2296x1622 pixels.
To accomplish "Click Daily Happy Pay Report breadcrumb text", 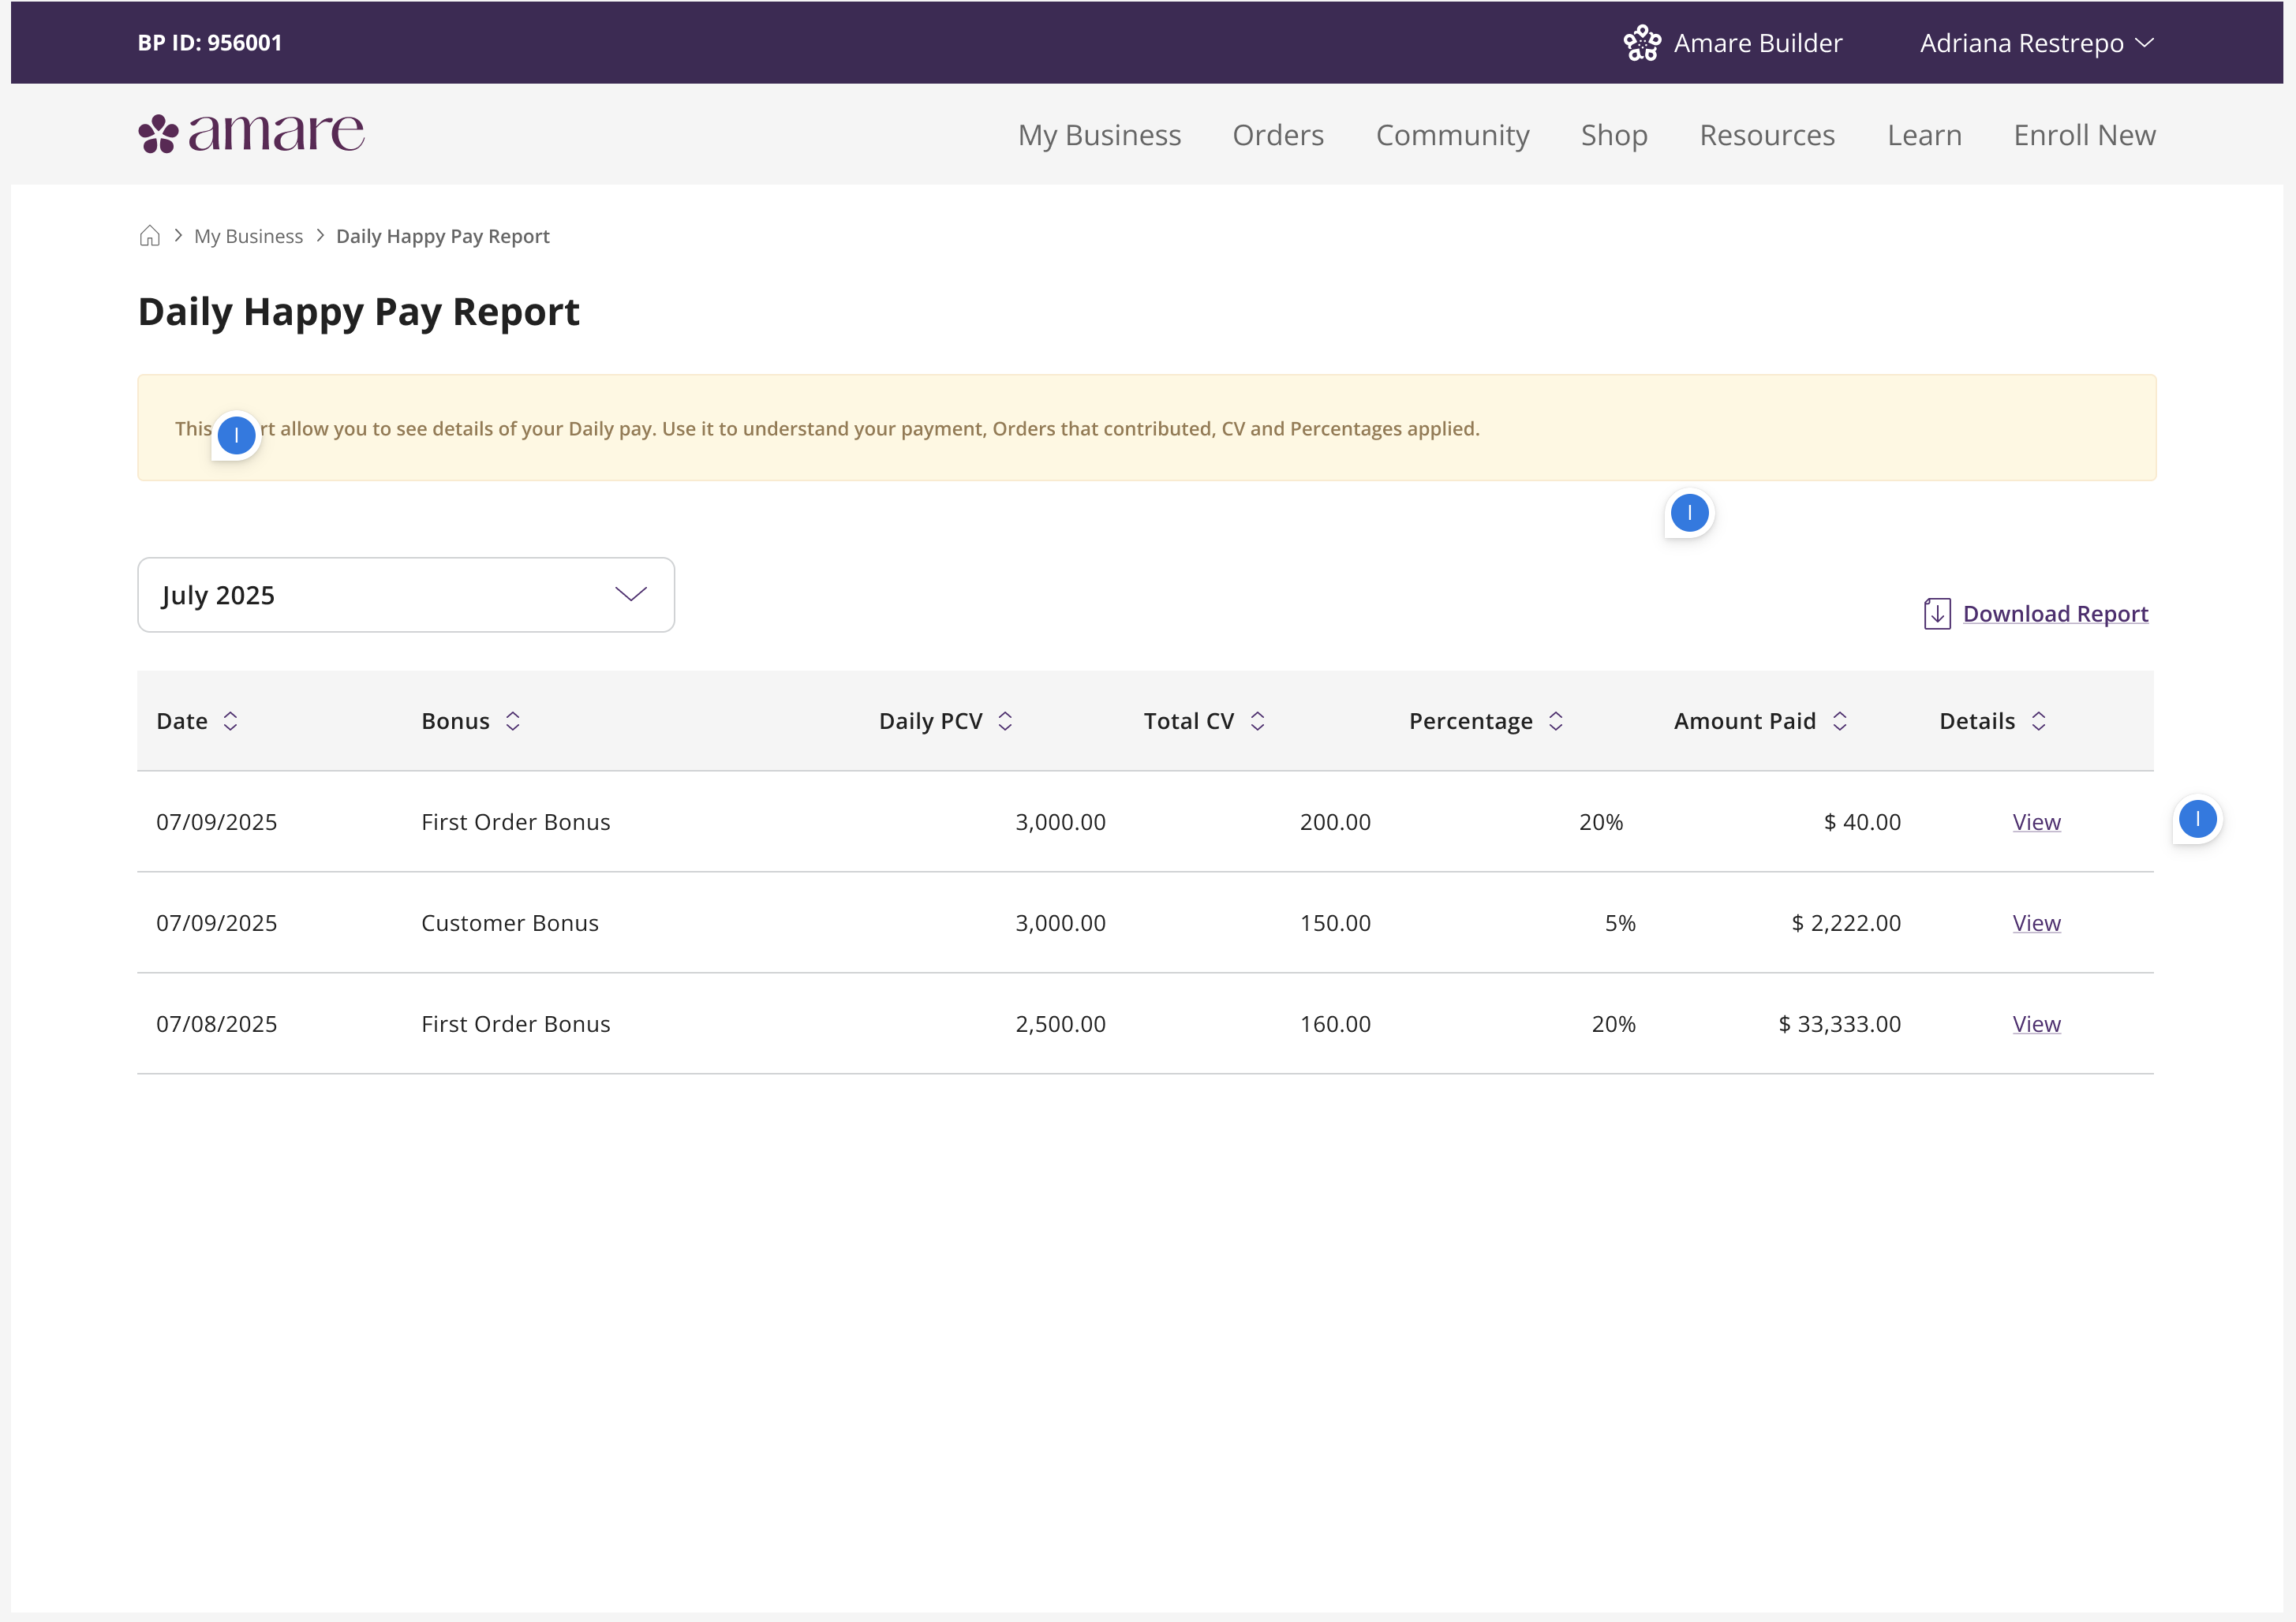I will click(443, 236).
